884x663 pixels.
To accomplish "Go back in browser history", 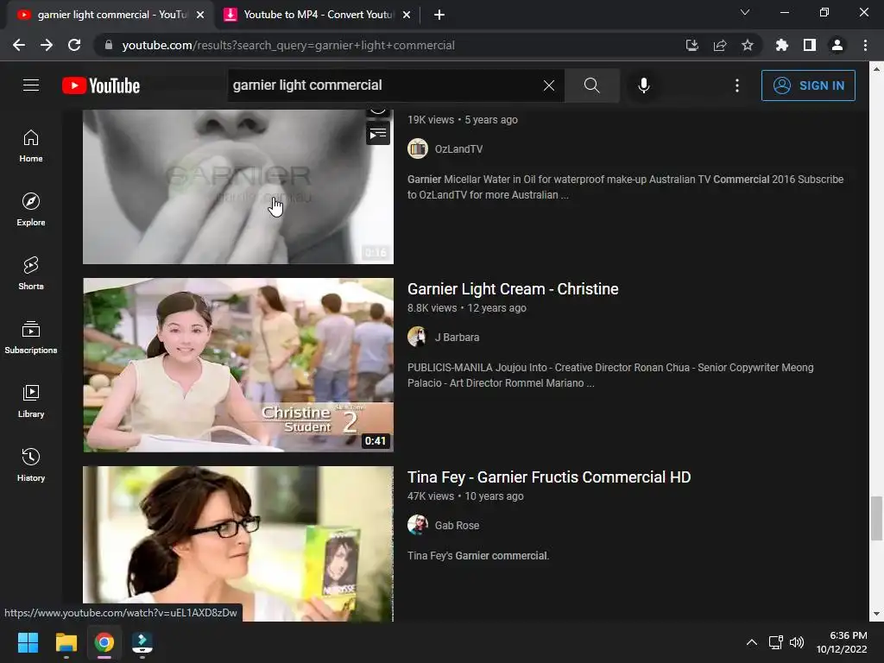I will [19, 45].
